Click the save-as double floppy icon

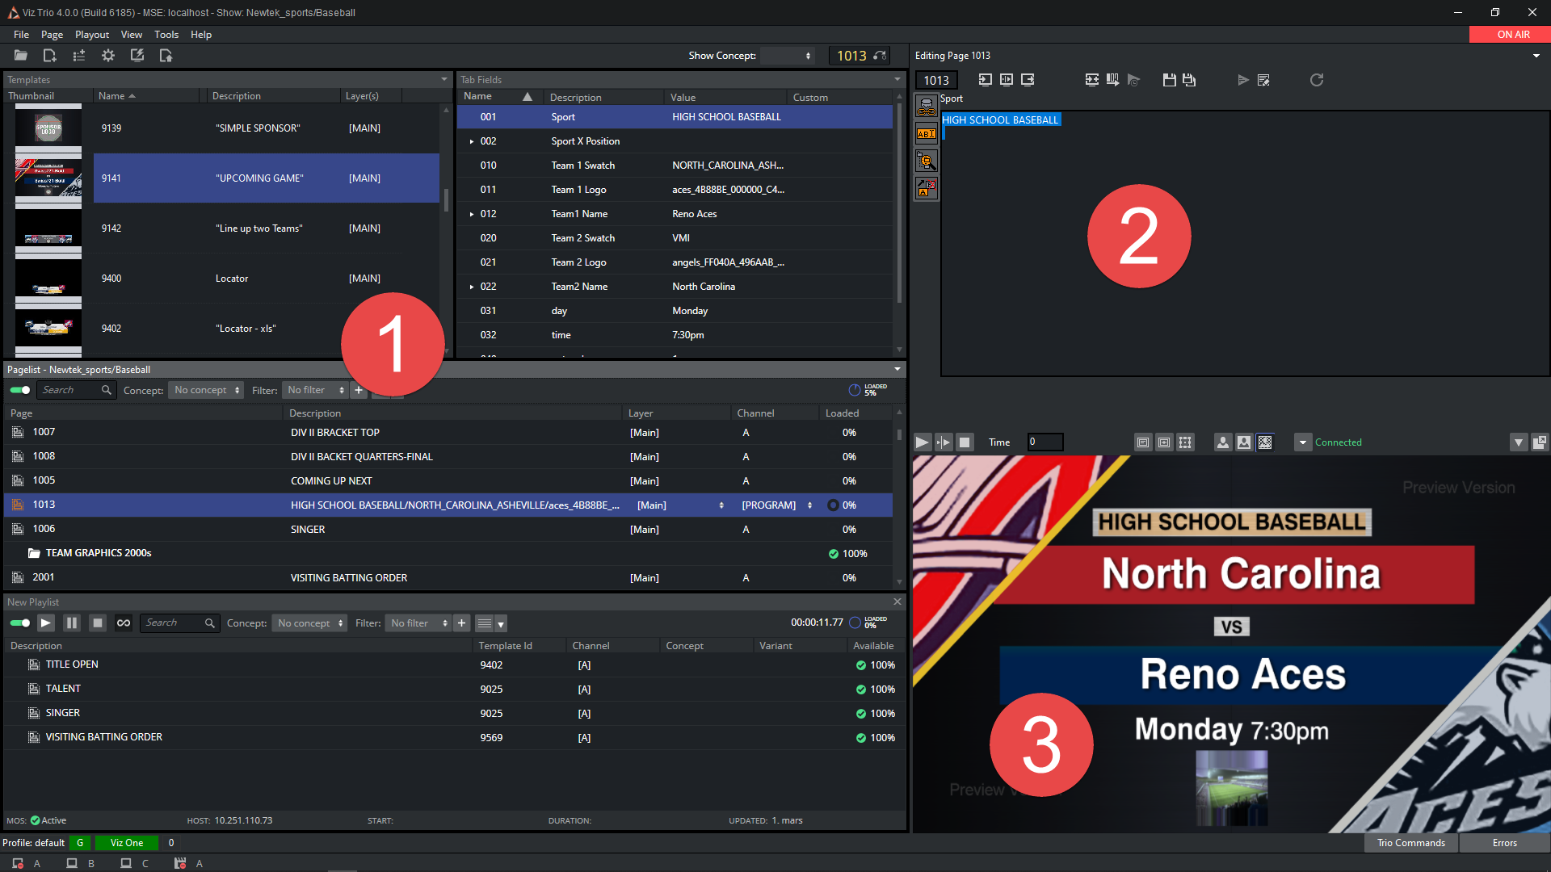pos(1189,80)
